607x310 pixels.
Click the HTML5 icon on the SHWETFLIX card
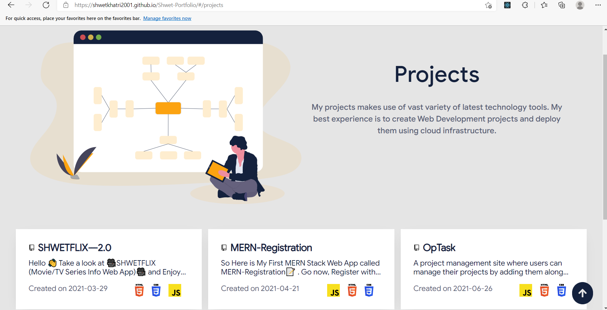tap(139, 290)
